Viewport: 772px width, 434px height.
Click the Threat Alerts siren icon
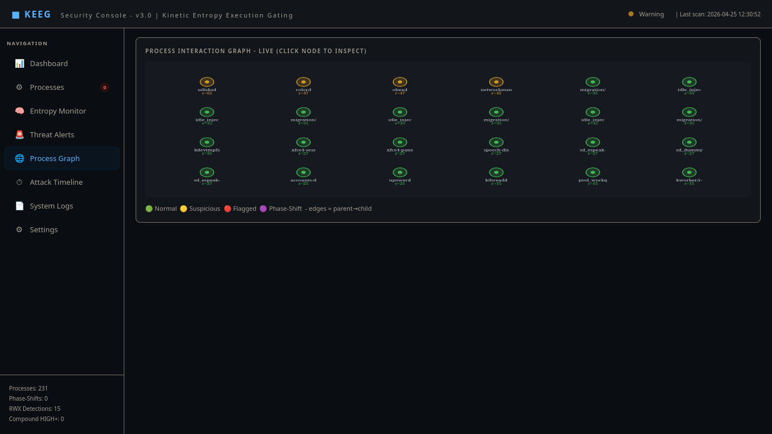(x=19, y=134)
